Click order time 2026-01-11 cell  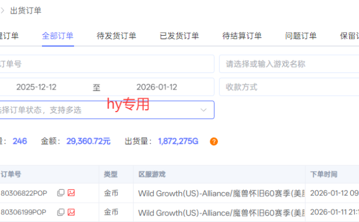(335, 212)
